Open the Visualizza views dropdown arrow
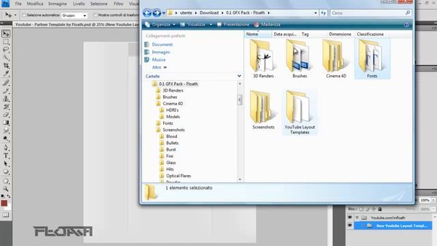The width and height of the screenshot is (437, 246). coord(211,25)
